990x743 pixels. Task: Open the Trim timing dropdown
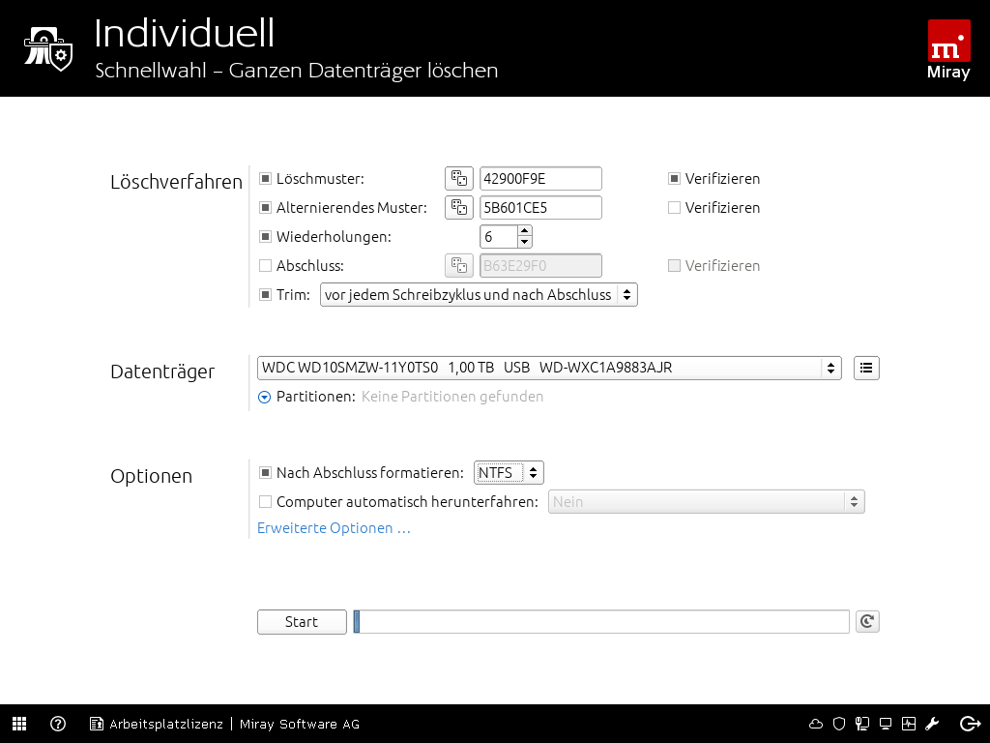(479, 295)
